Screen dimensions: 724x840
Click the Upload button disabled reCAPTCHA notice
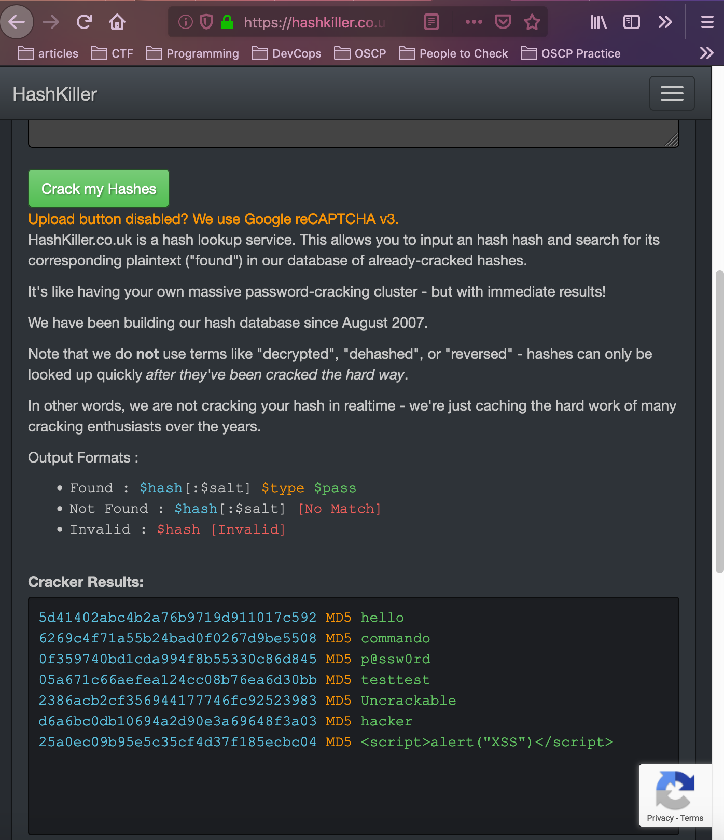tap(213, 219)
